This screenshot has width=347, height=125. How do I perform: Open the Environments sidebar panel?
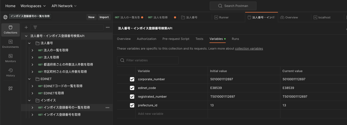tap(11, 44)
